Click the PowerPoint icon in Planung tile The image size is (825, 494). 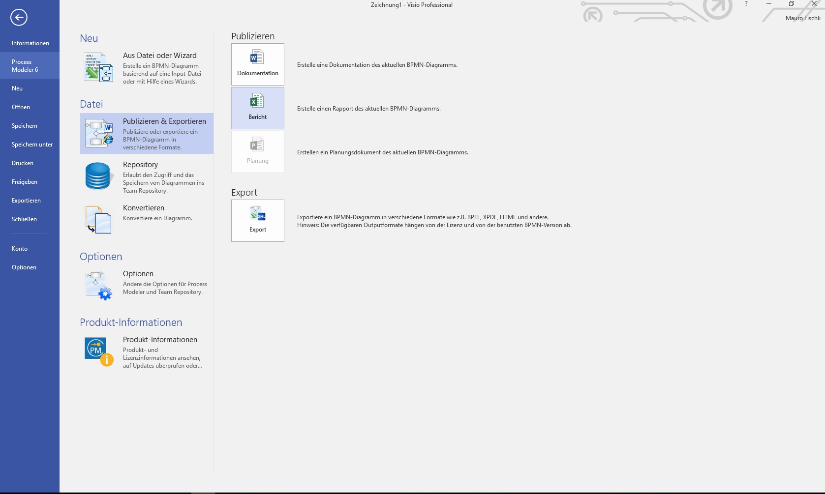[x=257, y=144]
